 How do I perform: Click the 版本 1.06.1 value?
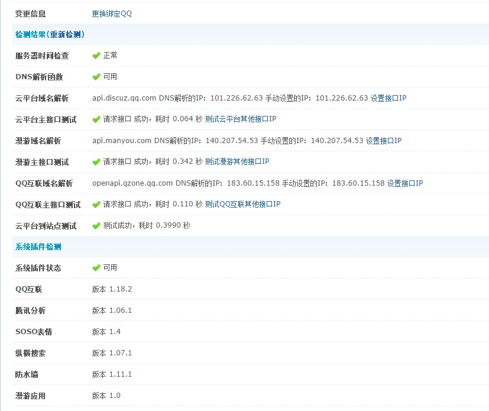coord(112,310)
